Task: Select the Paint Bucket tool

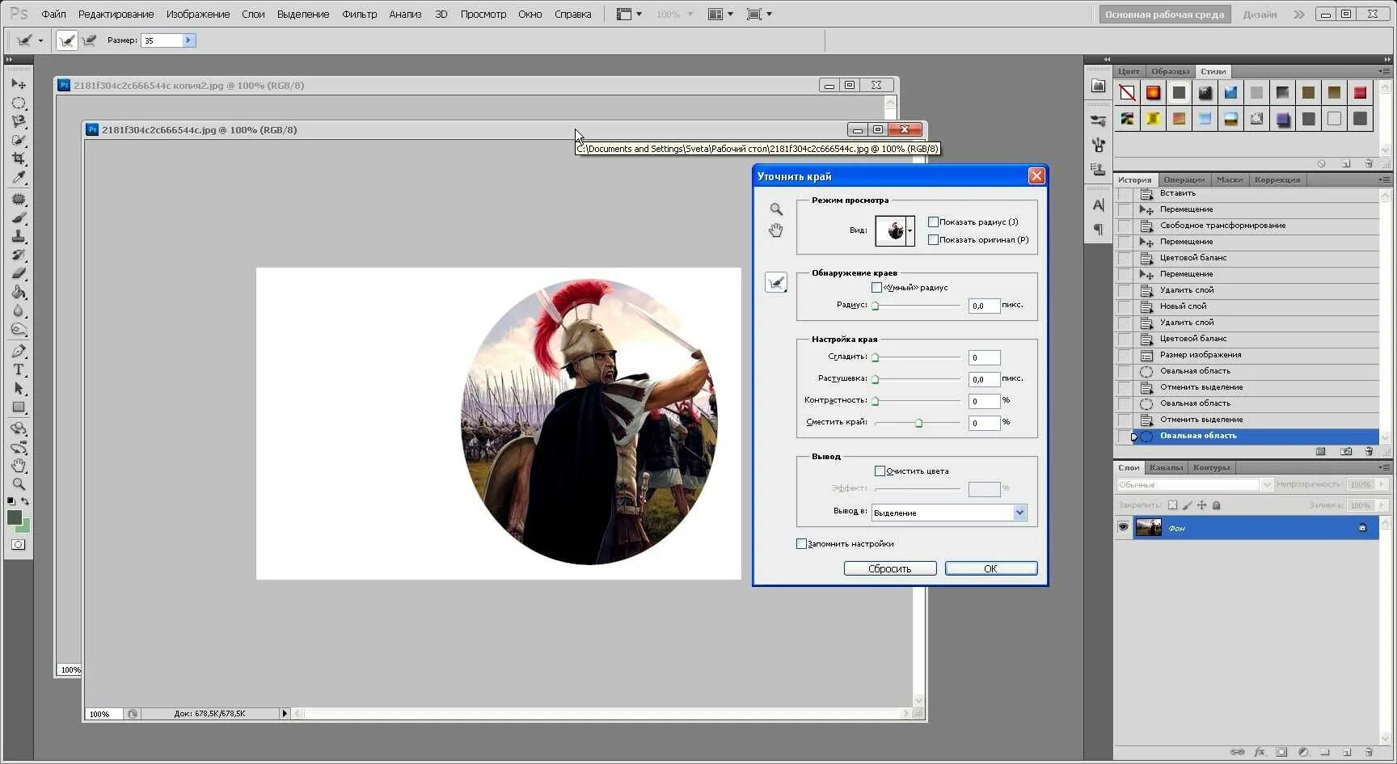Action: click(x=19, y=292)
